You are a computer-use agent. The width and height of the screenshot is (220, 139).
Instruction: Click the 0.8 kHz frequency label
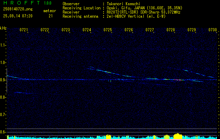[x=3, y=97]
